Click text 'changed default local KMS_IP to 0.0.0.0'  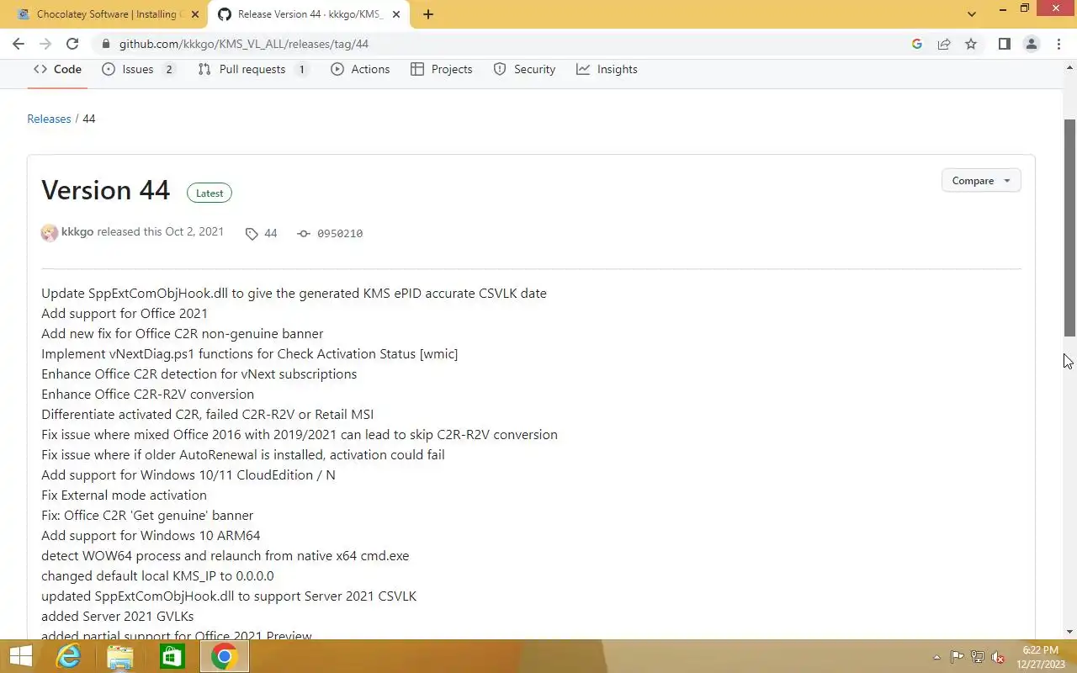tap(157, 576)
